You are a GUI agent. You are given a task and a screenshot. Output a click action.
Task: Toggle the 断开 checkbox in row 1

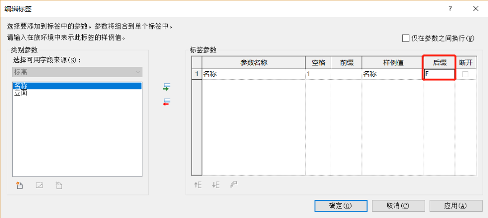pyautogui.click(x=465, y=74)
